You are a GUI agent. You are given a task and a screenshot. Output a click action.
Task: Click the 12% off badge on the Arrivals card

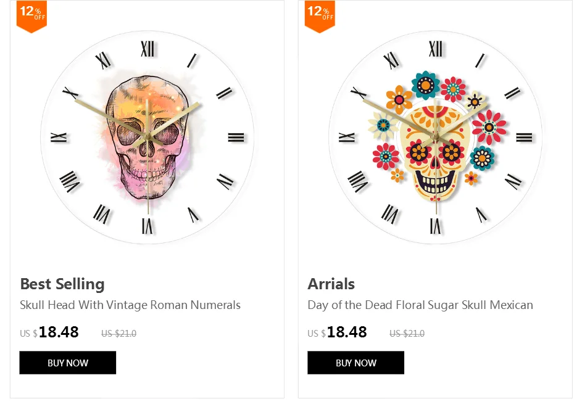click(320, 15)
